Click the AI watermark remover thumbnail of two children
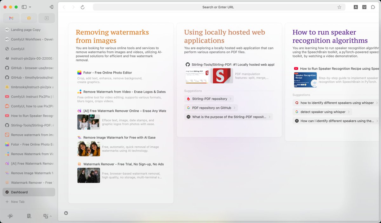The height and width of the screenshot is (223, 381). 89,122
